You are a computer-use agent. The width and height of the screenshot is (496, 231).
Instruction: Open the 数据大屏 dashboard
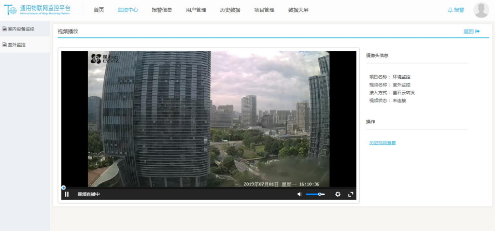298,10
